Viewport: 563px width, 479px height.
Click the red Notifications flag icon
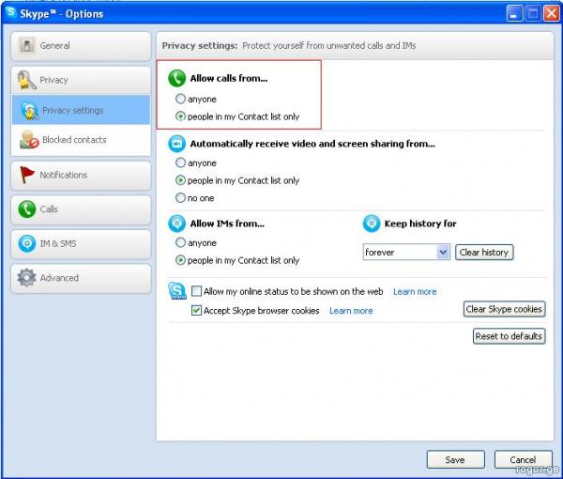27,175
